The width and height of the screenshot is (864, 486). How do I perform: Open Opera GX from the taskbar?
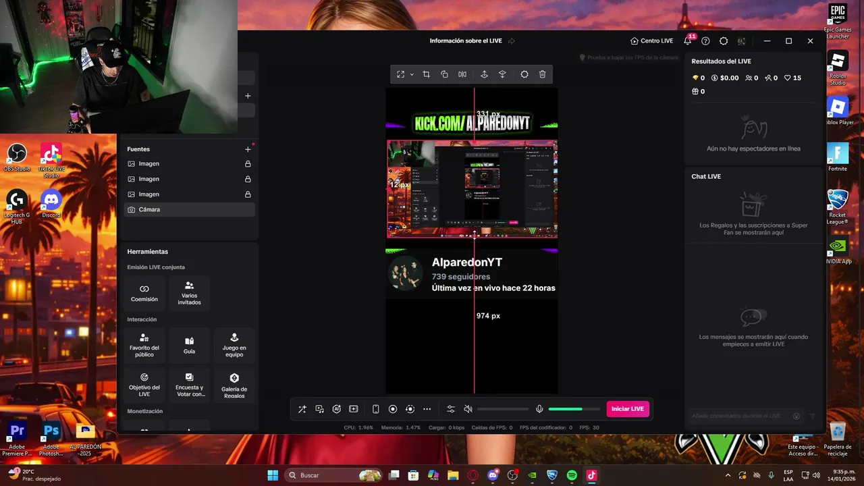pos(473,475)
